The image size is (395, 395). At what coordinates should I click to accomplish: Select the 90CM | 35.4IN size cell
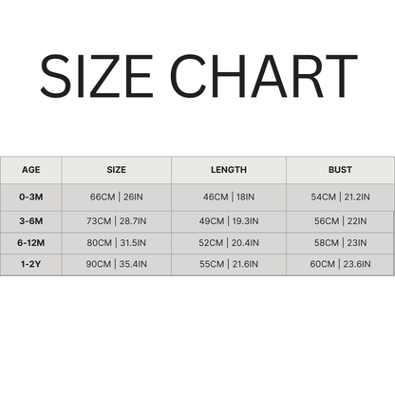click(117, 264)
